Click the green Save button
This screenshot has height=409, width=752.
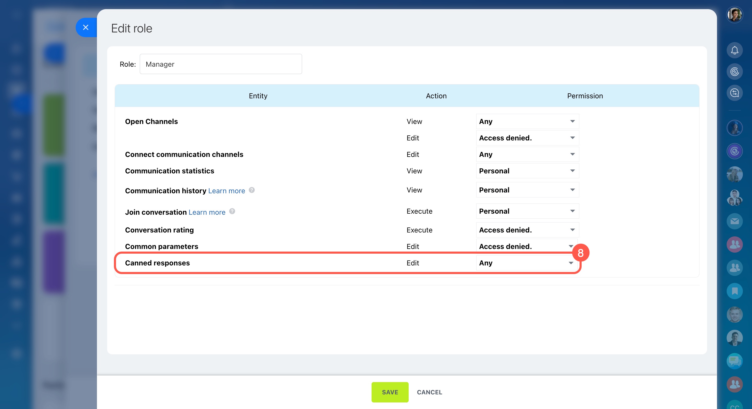(x=390, y=392)
